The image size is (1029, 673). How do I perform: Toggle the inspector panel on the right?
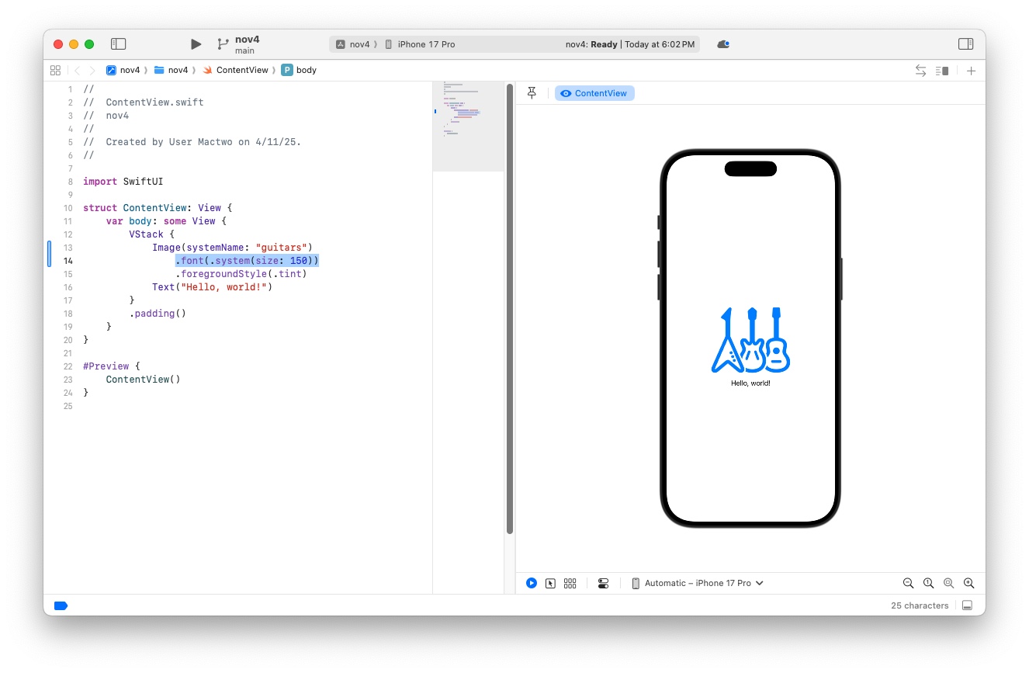click(x=965, y=44)
